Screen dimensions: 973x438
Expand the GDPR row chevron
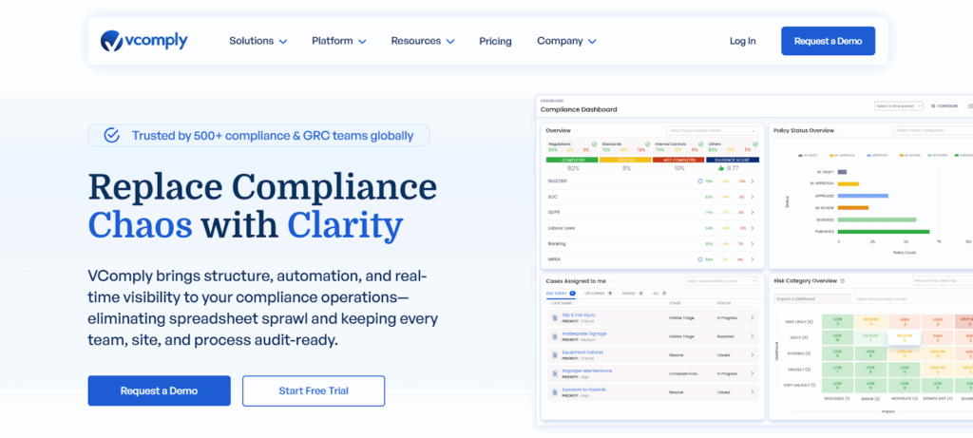(753, 212)
